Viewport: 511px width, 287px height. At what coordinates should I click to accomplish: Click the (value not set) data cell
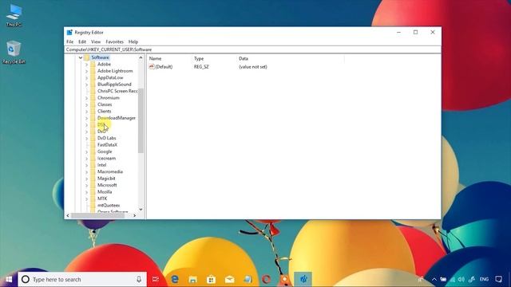(253, 67)
